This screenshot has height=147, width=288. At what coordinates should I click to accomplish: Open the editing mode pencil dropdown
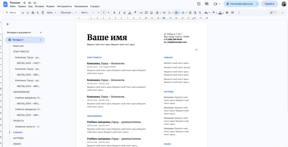pyautogui.click(x=273, y=12)
